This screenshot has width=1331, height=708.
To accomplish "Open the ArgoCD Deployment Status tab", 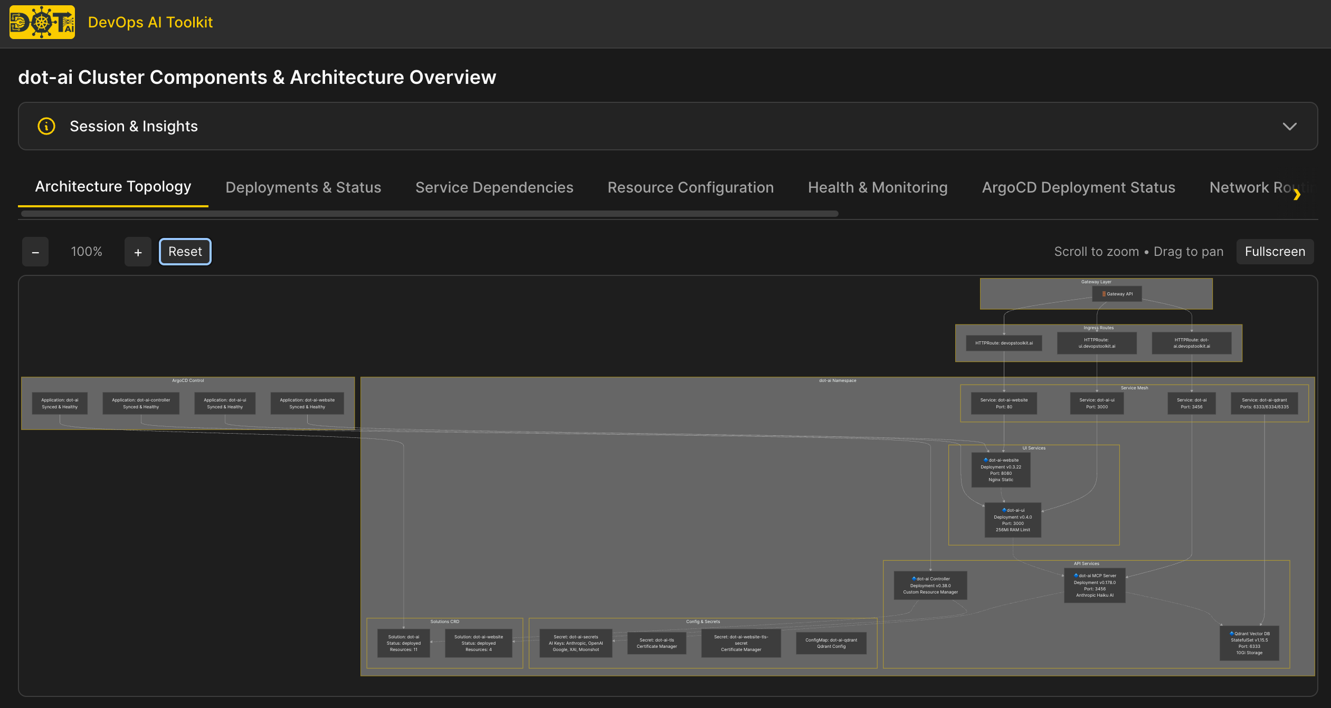I will click(x=1079, y=187).
